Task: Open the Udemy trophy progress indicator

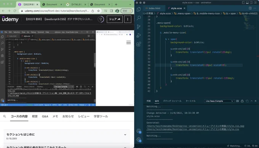Action: (101, 19)
